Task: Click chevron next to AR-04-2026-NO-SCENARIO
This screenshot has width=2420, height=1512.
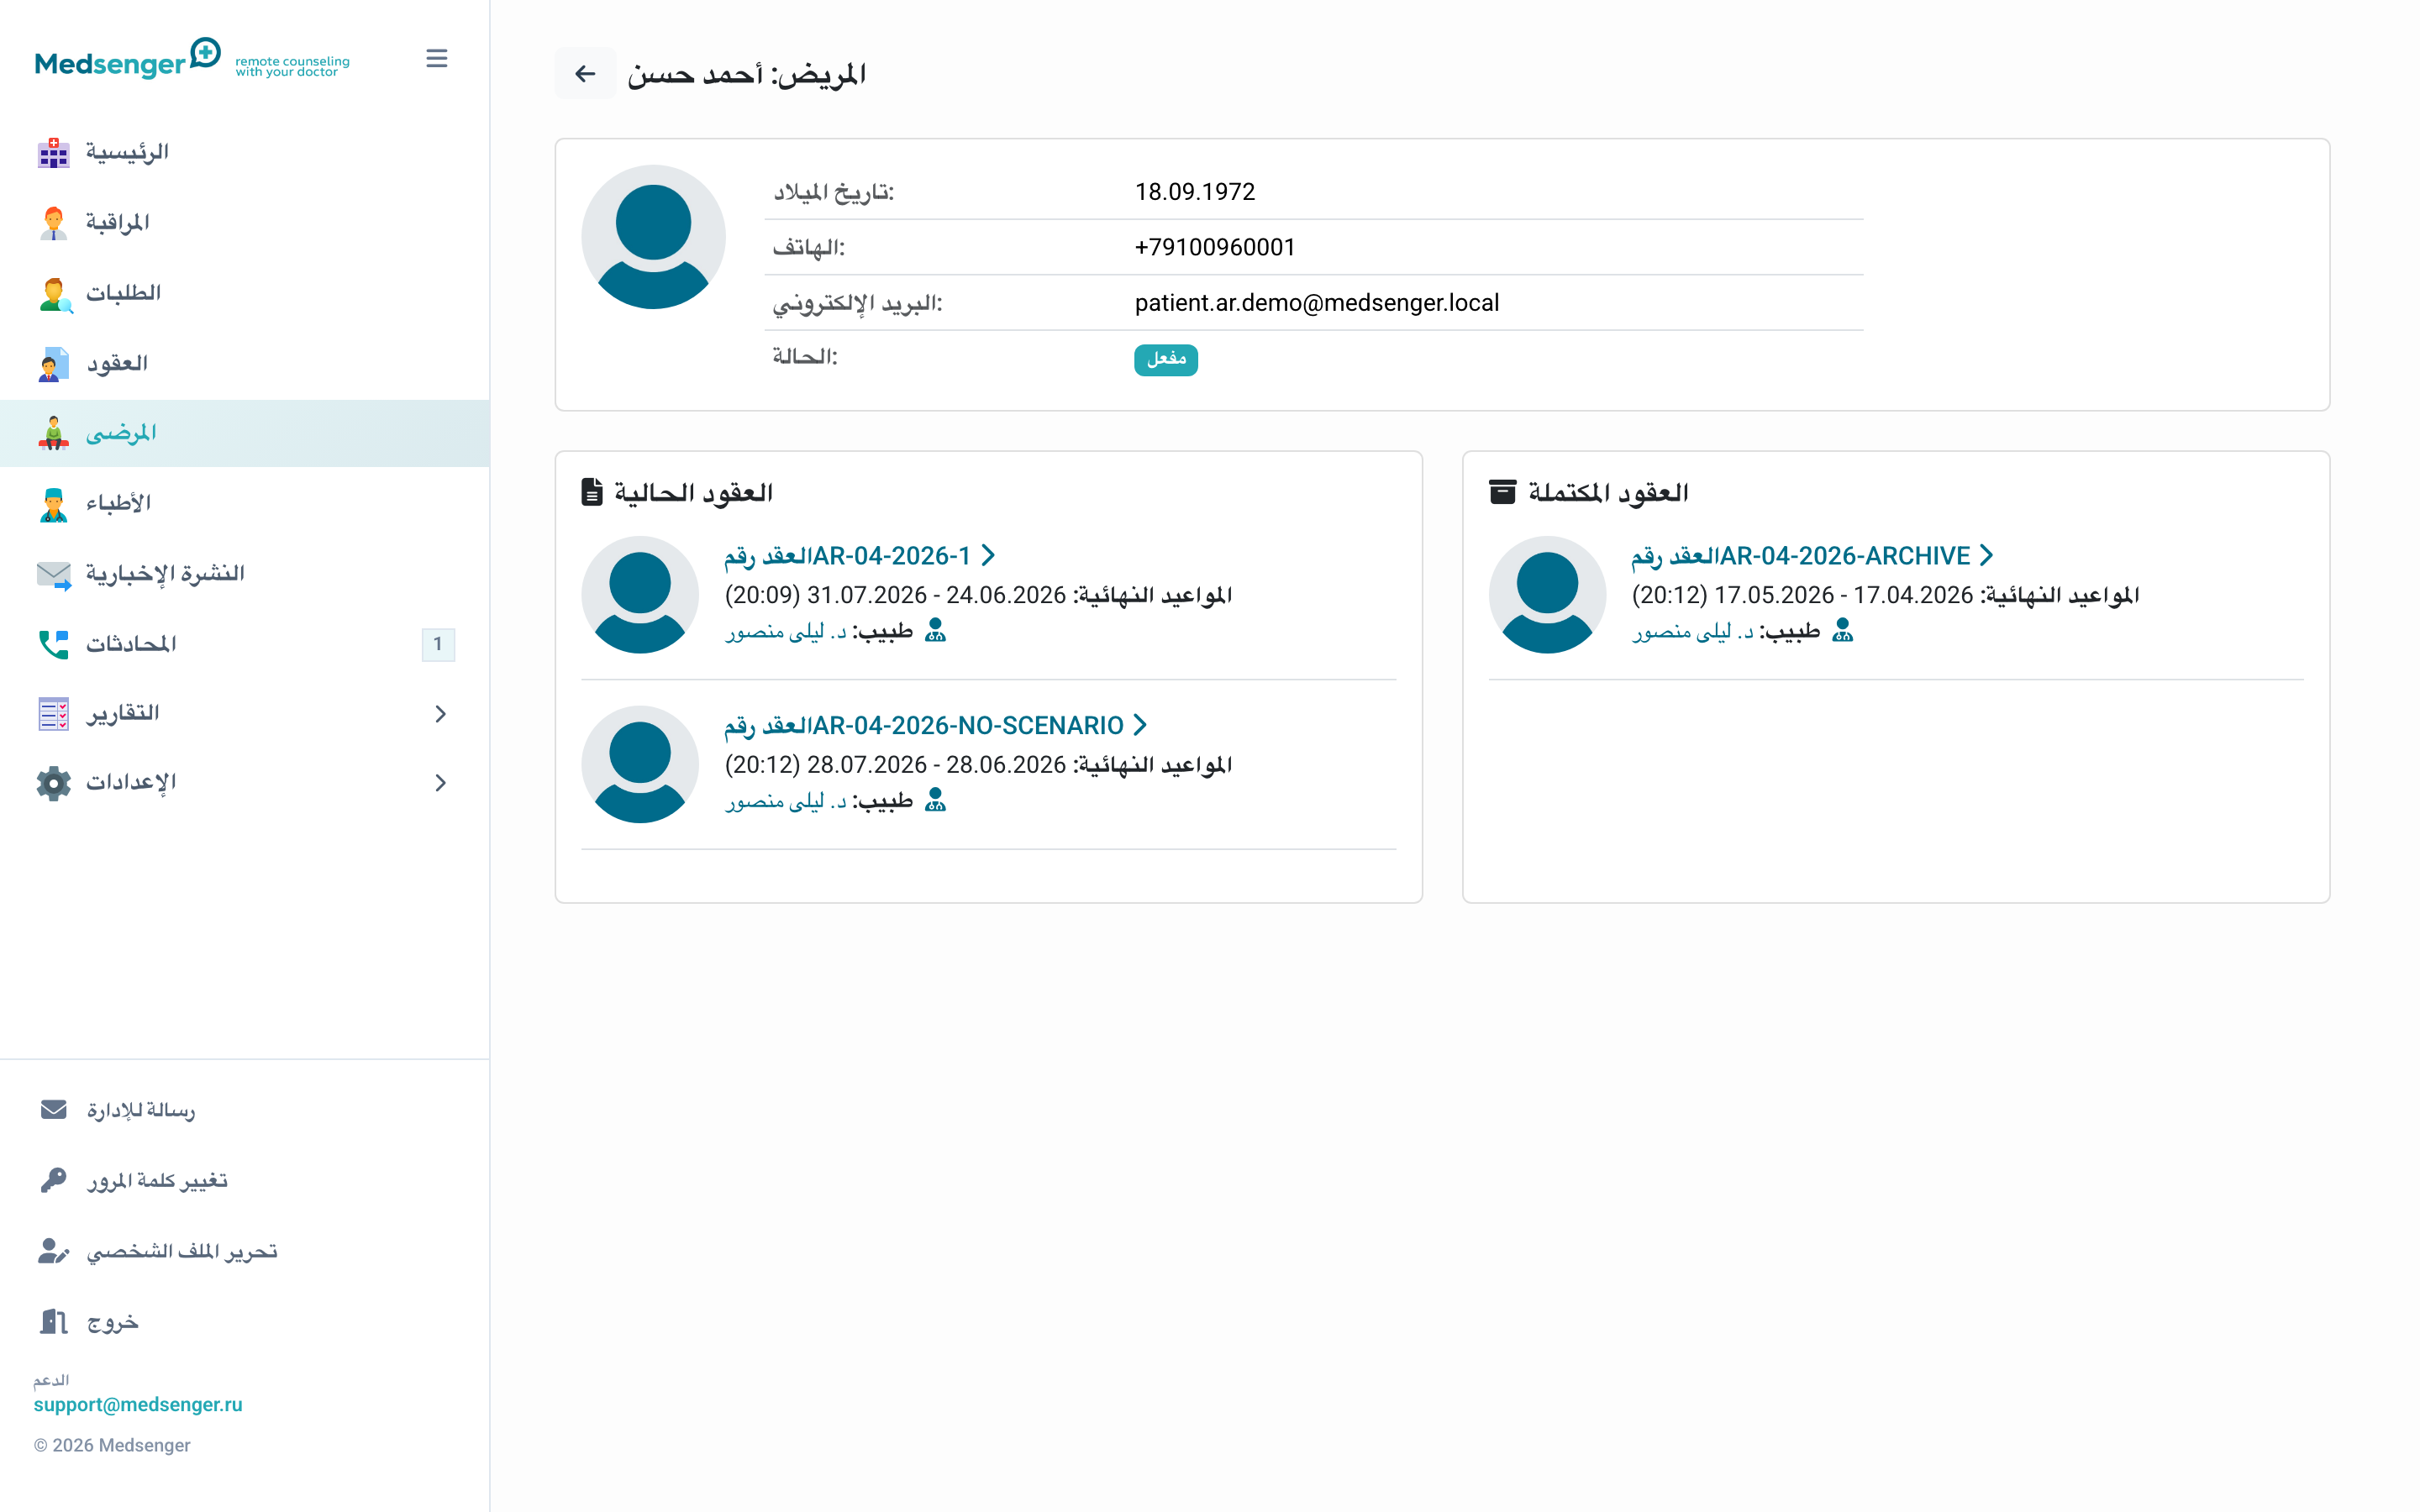Action: (x=1140, y=725)
